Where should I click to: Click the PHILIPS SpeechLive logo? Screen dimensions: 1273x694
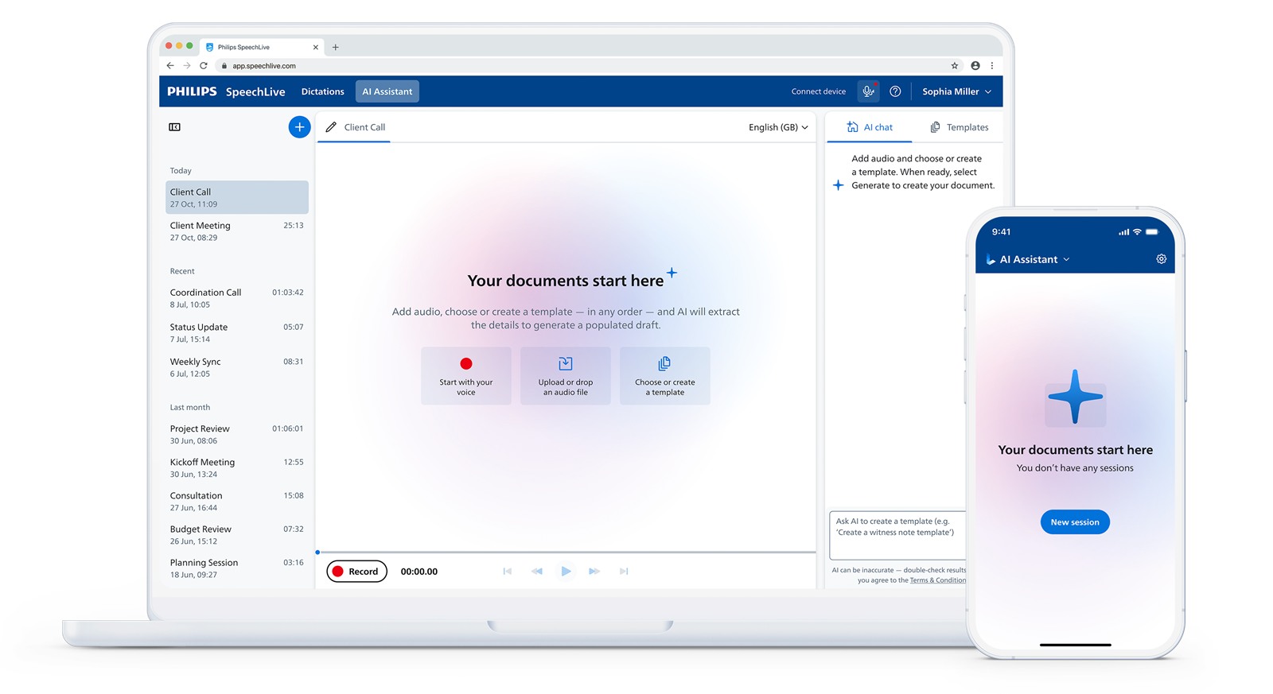(x=226, y=91)
